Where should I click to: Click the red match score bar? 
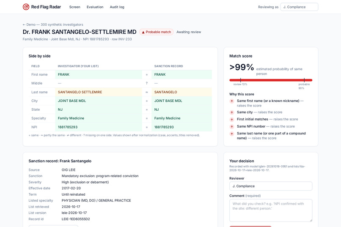point(271,80)
